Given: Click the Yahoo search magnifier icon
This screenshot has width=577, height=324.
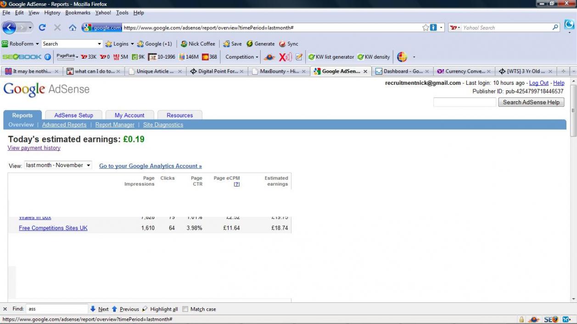Looking at the screenshot, I should coord(555,27).
